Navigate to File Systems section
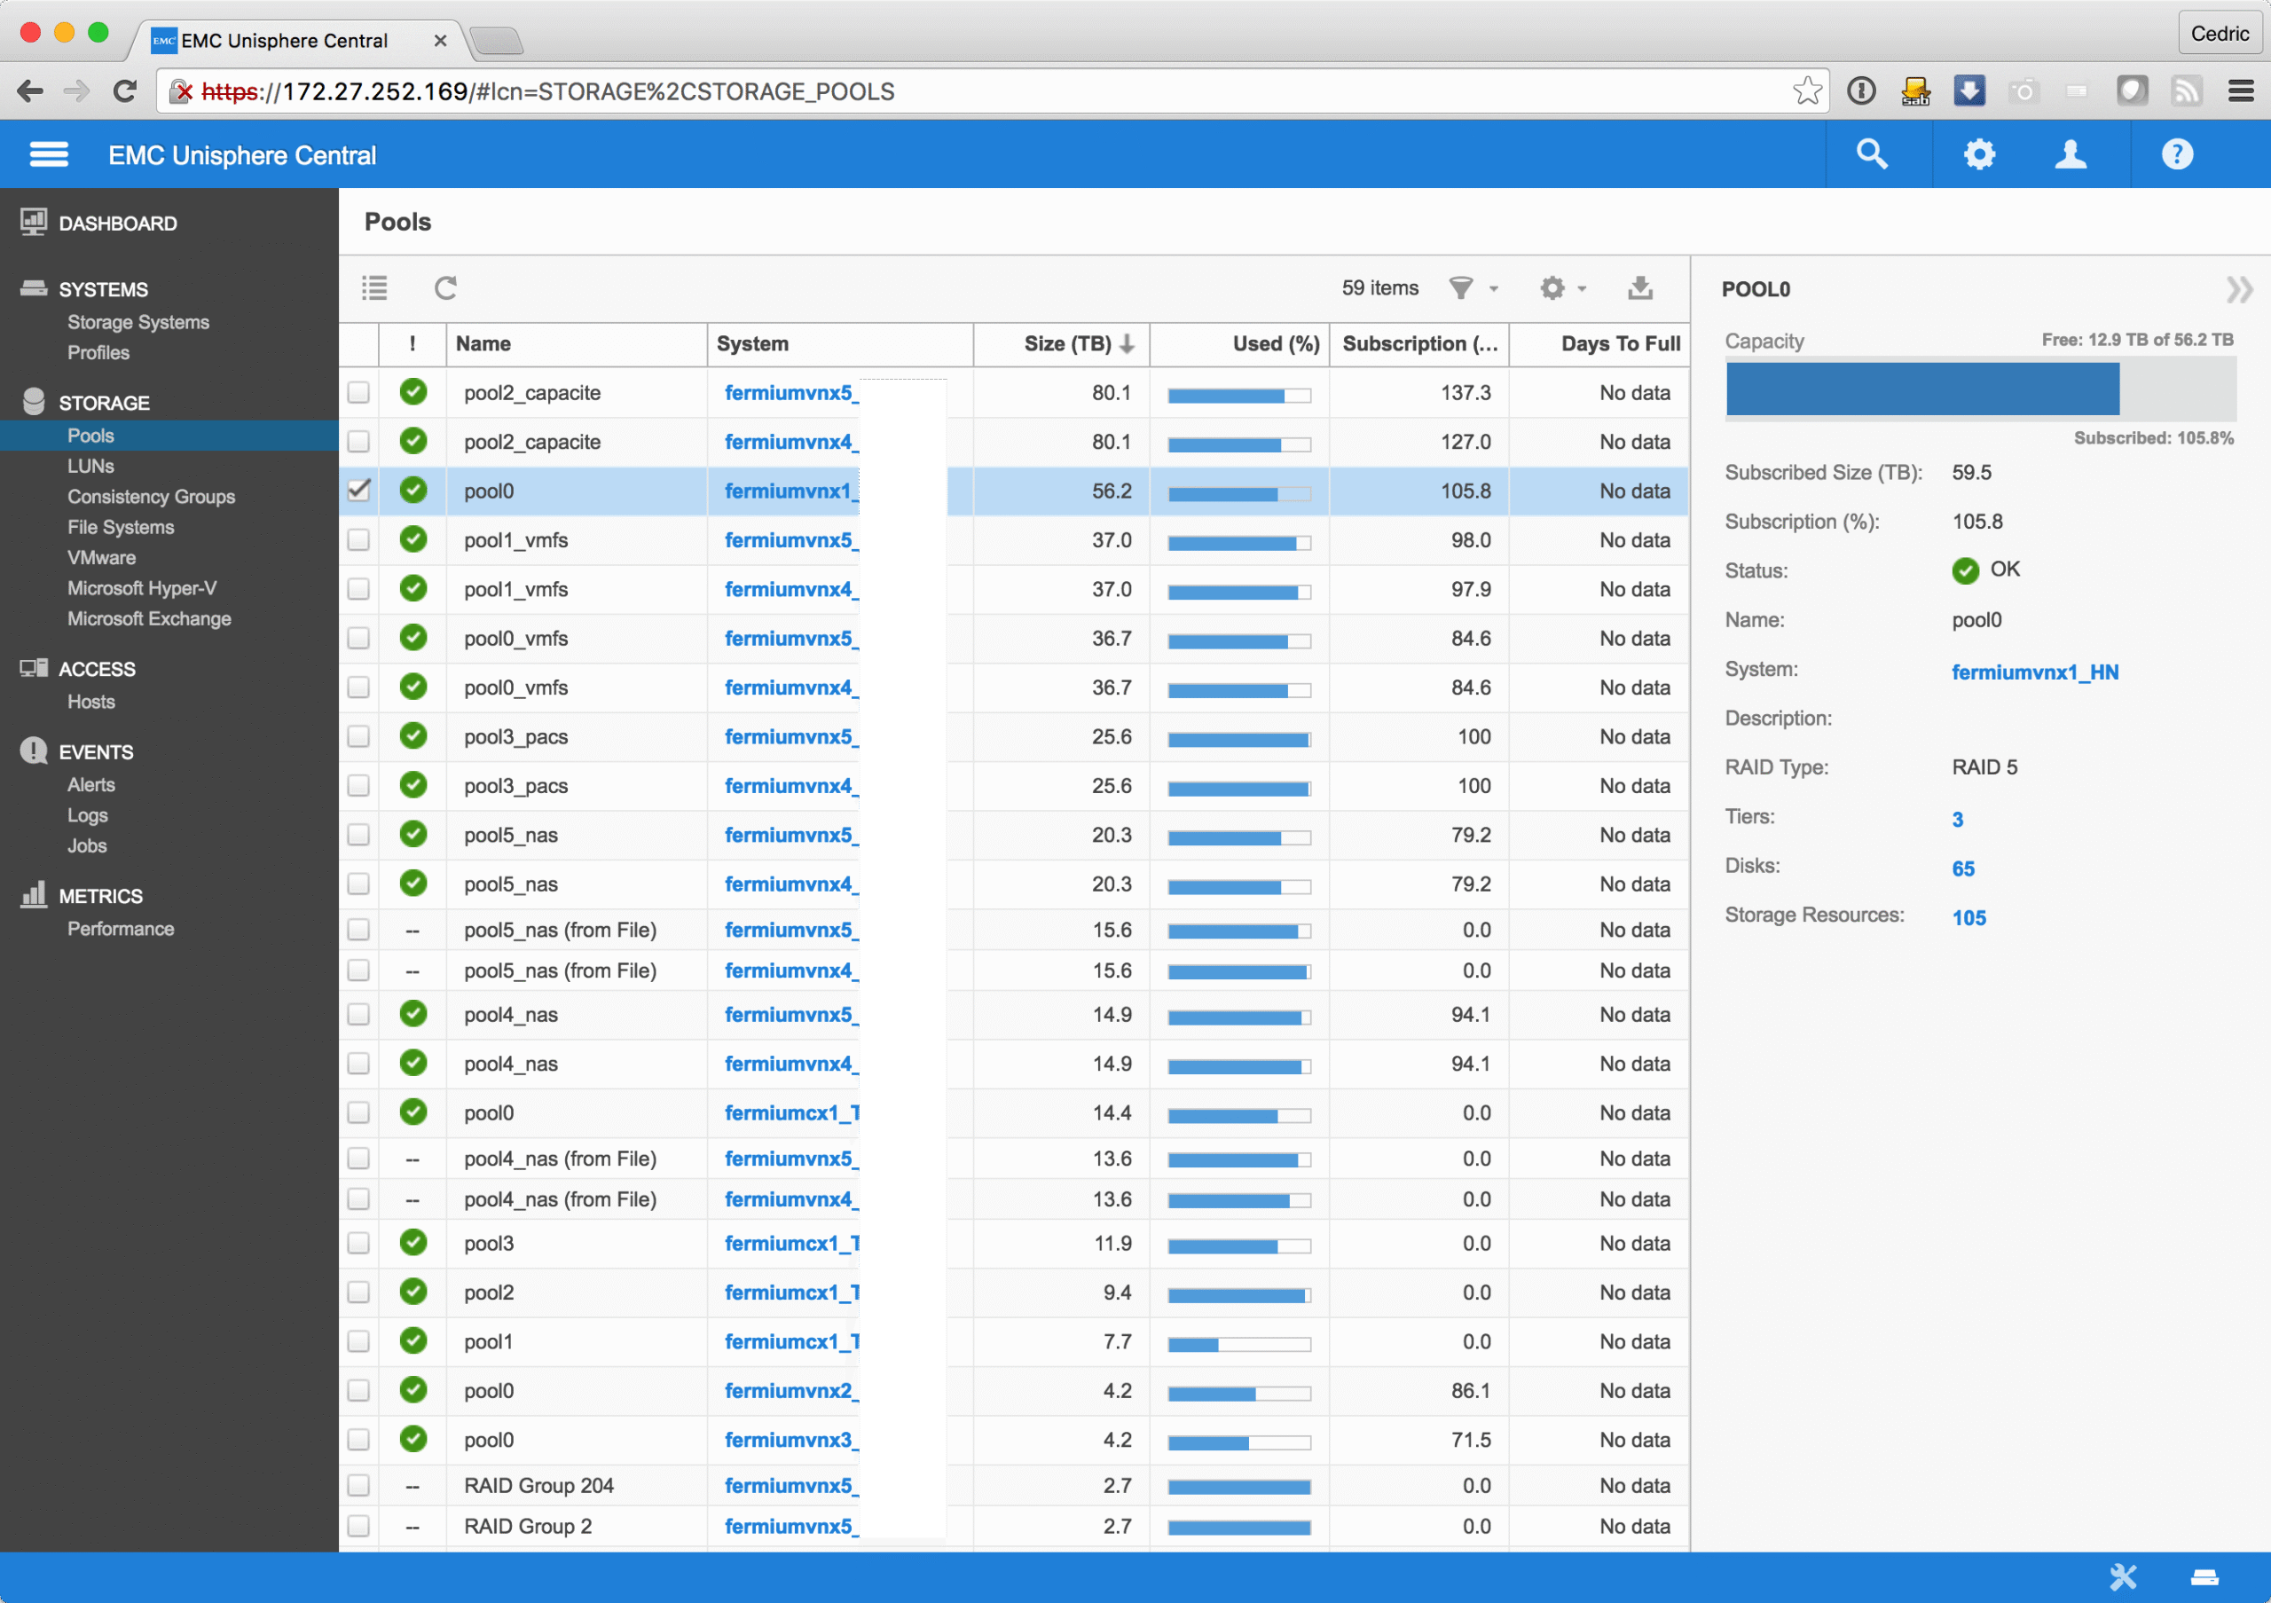Image resolution: width=2271 pixels, height=1603 pixels. 121,527
